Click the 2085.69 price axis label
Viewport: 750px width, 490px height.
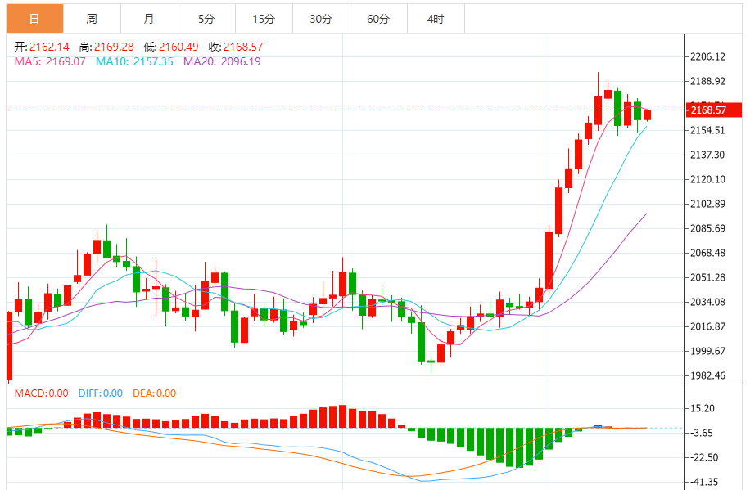coord(707,228)
